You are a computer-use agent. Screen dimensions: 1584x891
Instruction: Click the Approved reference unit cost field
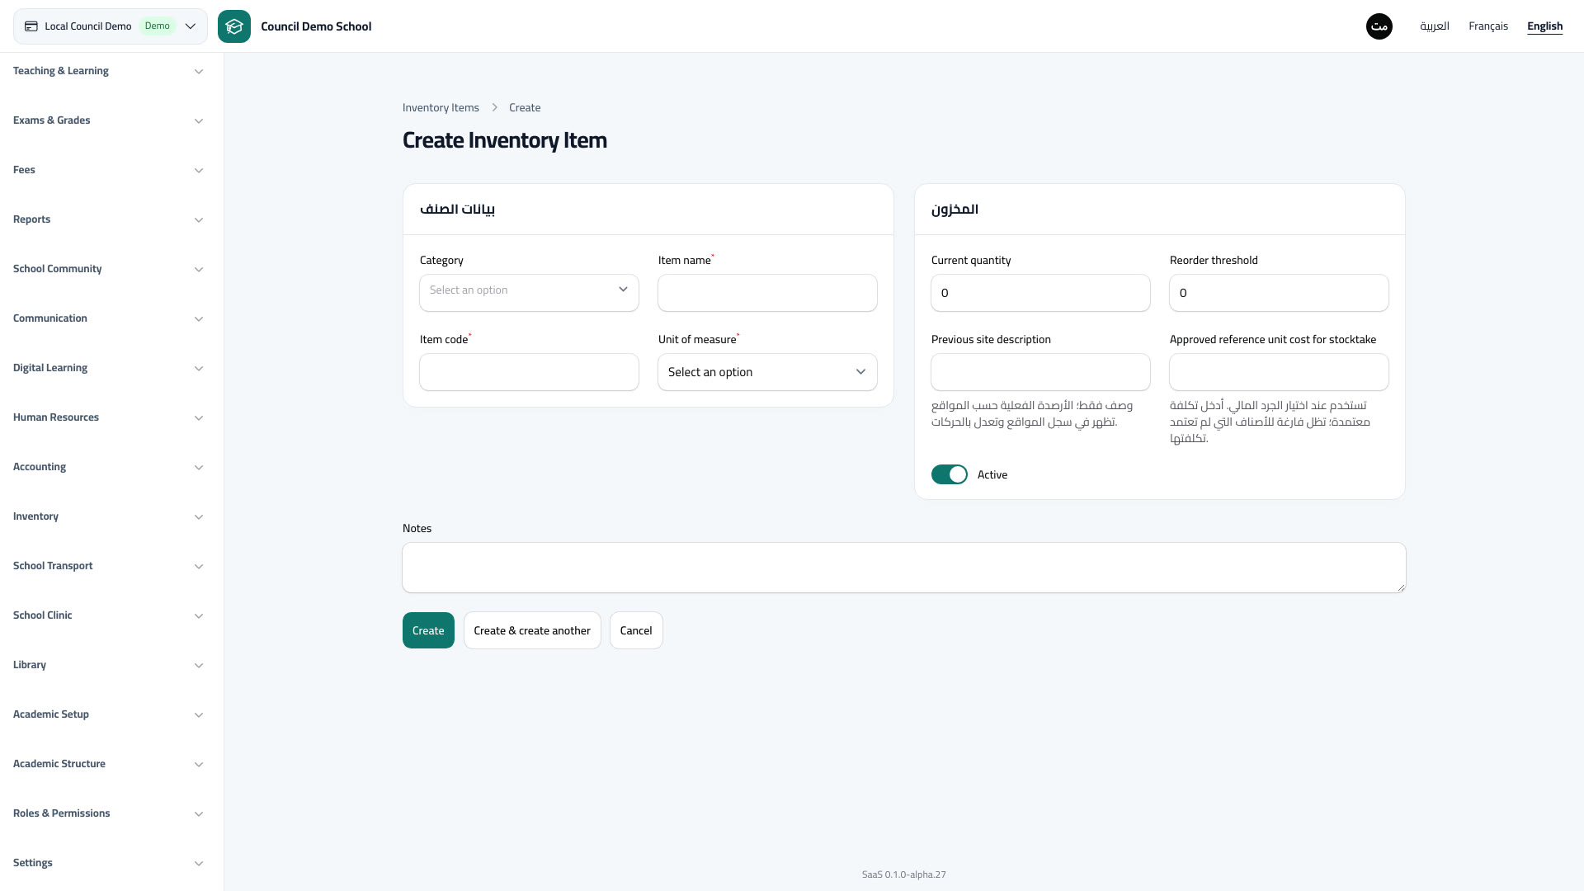pyautogui.click(x=1279, y=372)
